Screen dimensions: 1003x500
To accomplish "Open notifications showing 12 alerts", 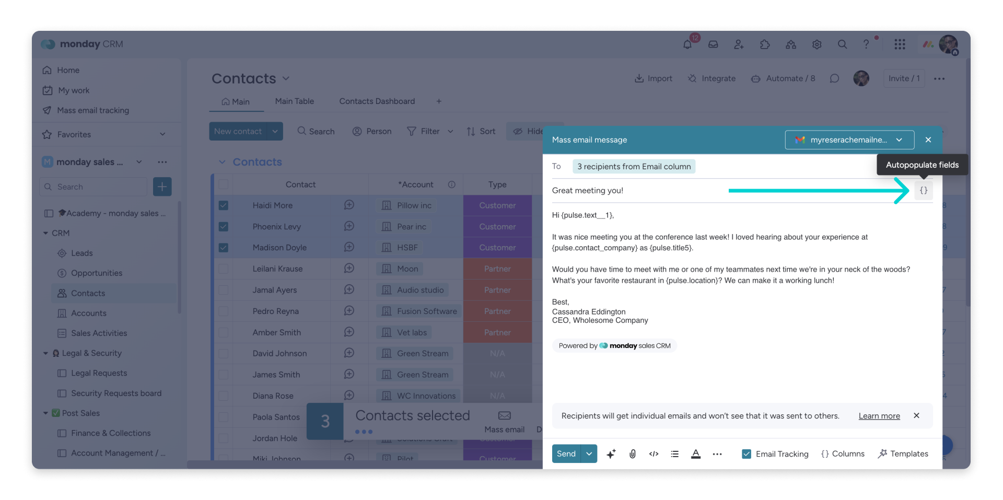I will (x=687, y=44).
